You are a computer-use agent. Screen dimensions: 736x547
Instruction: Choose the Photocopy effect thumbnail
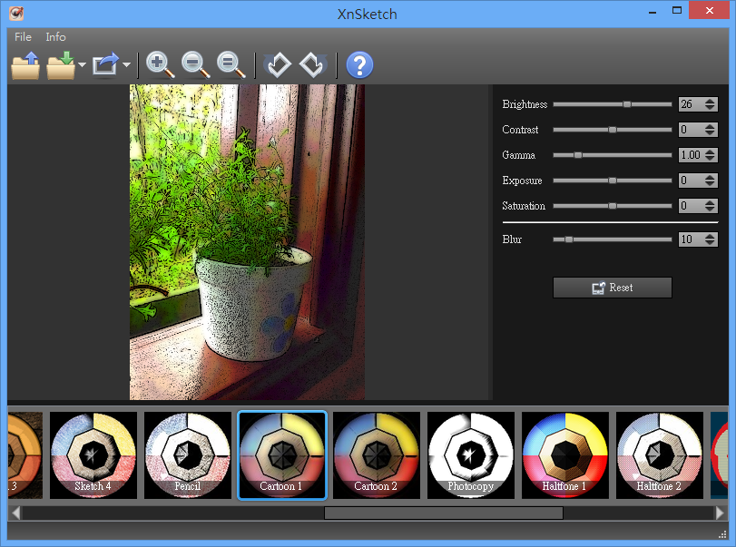(x=471, y=455)
